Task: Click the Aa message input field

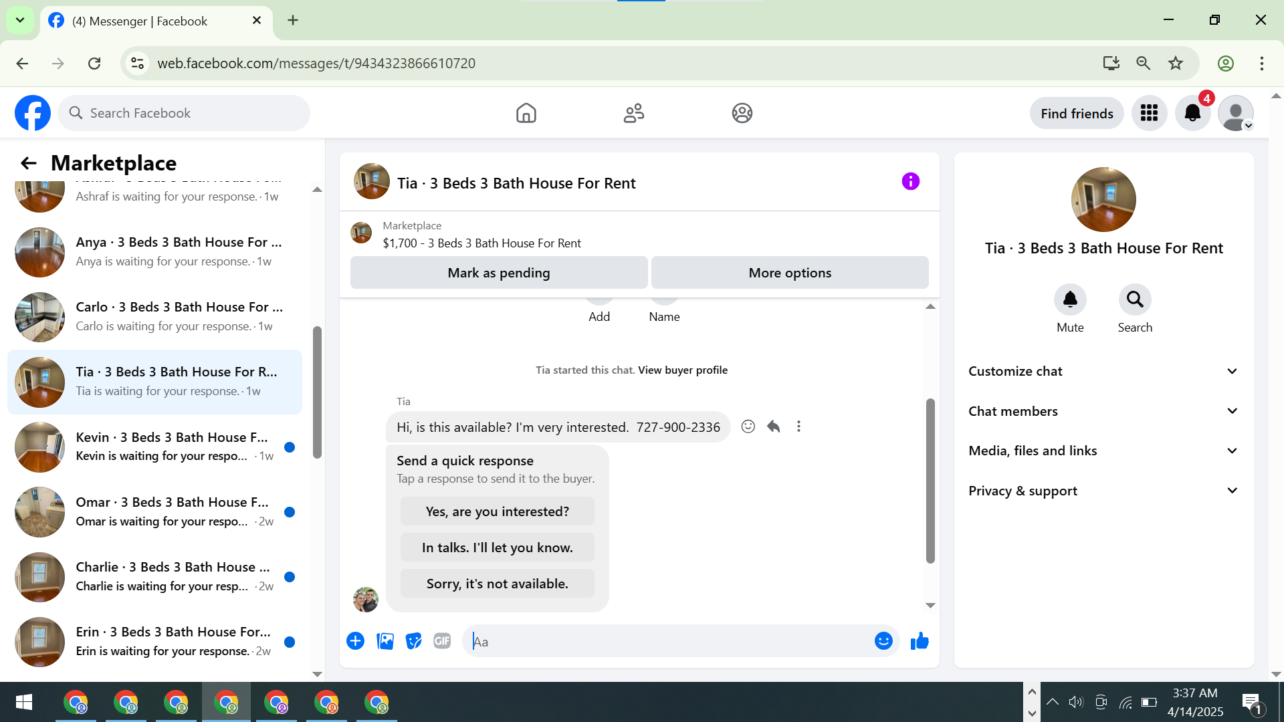Action: point(669,641)
